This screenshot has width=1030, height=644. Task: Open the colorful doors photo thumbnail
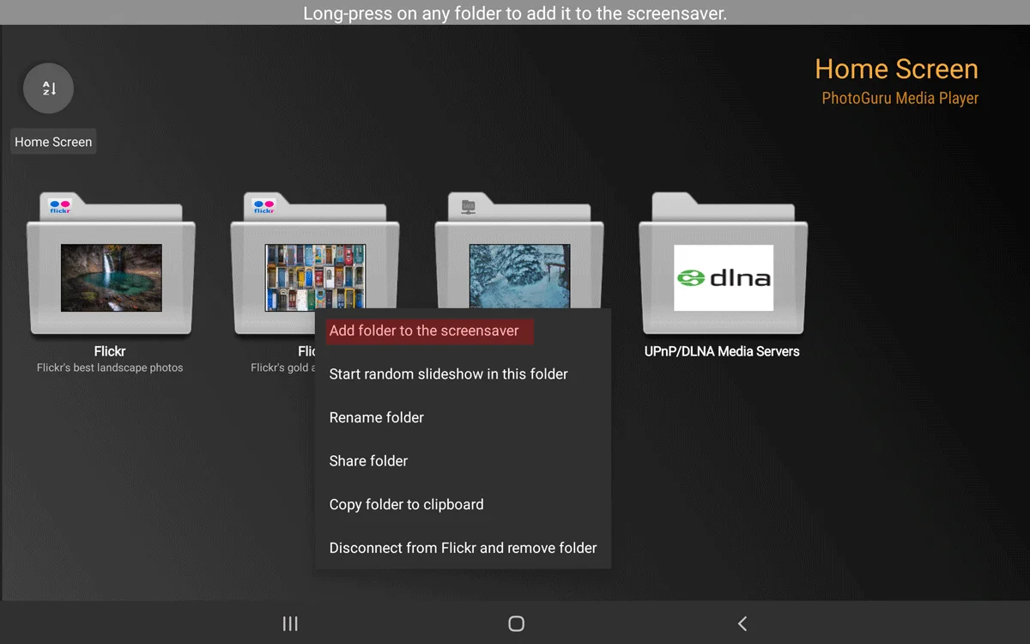point(315,276)
